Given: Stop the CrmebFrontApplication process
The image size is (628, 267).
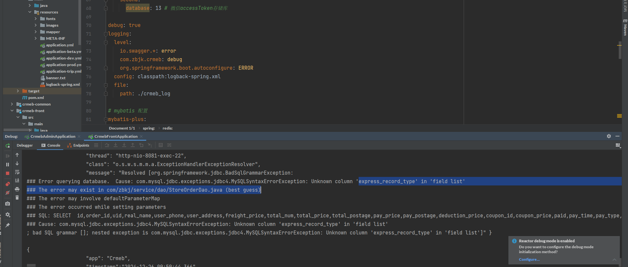Looking at the screenshot, I should coord(8,173).
